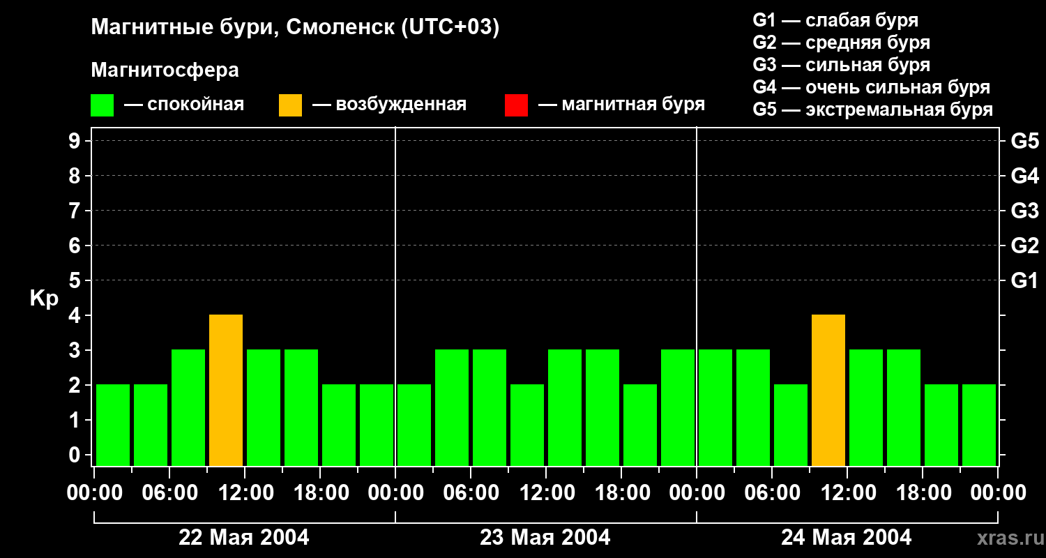Click the '— возбужденная' legend label

point(389,105)
